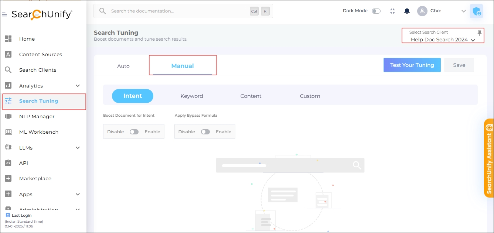Image resolution: width=494 pixels, height=233 pixels.
Task: Open NLP Manager from sidebar
Action: pos(37,117)
